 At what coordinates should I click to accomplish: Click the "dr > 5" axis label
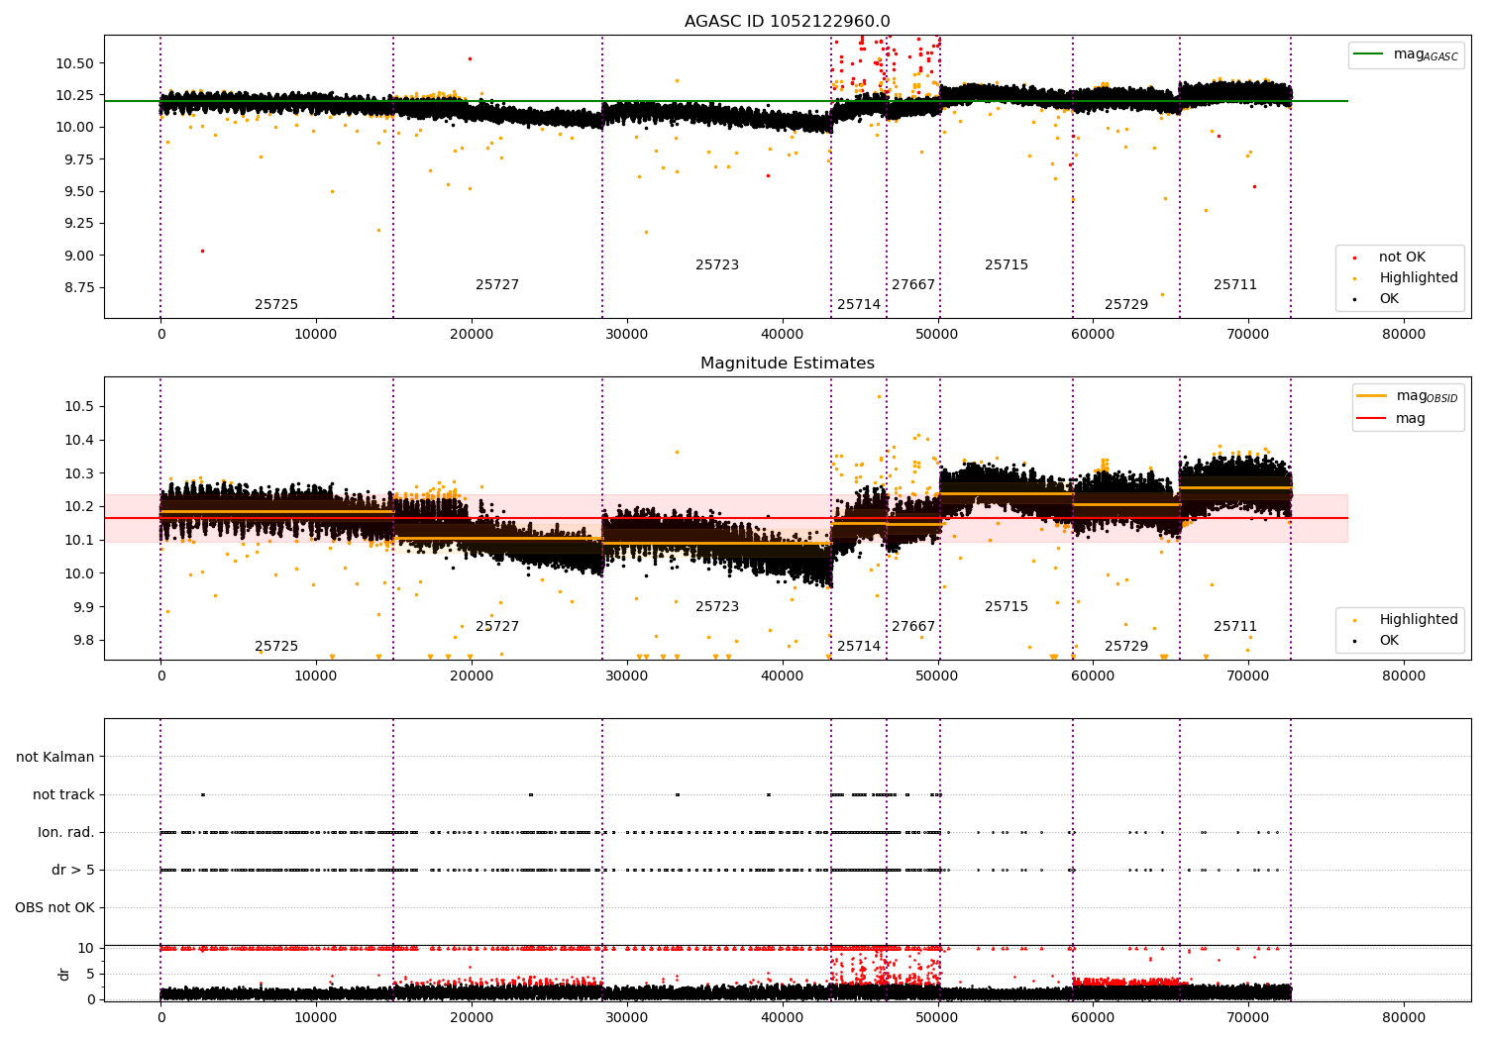pyautogui.click(x=73, y=871)
